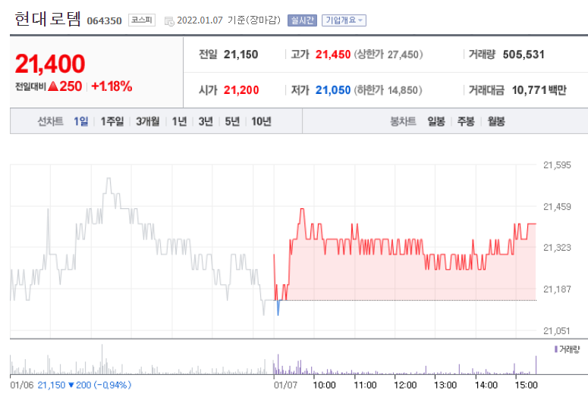Click the current price 21,400
Viewport: 588px width, 403px height.
tap(50, 64)
